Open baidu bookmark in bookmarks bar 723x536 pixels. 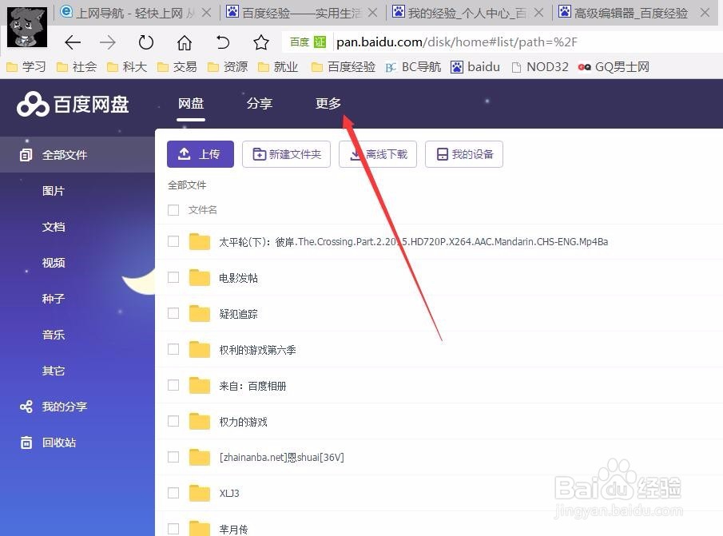click(x=475, y=67)
